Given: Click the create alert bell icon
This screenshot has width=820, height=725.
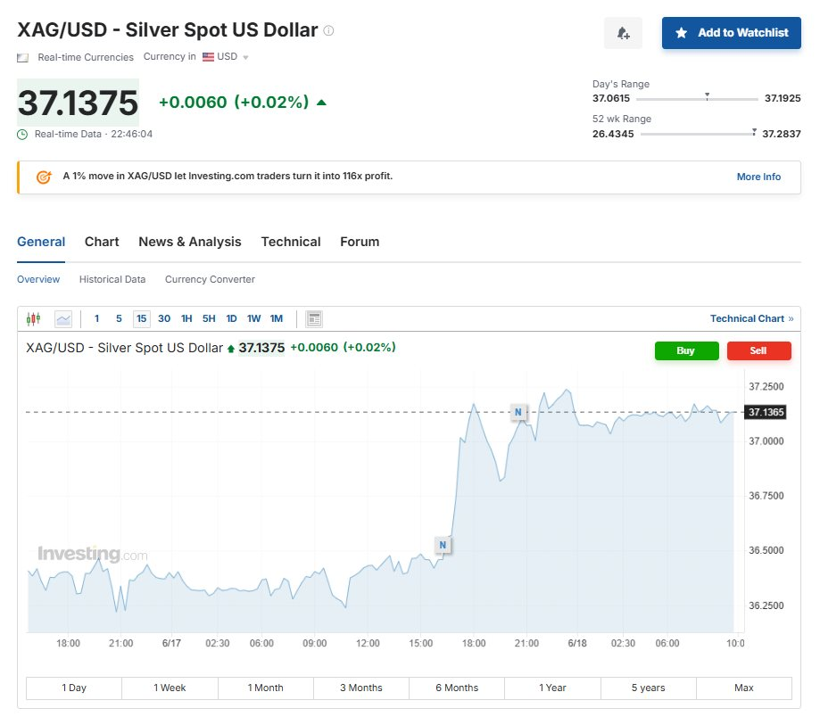Looking at the screenshot, I should point(623,33).
